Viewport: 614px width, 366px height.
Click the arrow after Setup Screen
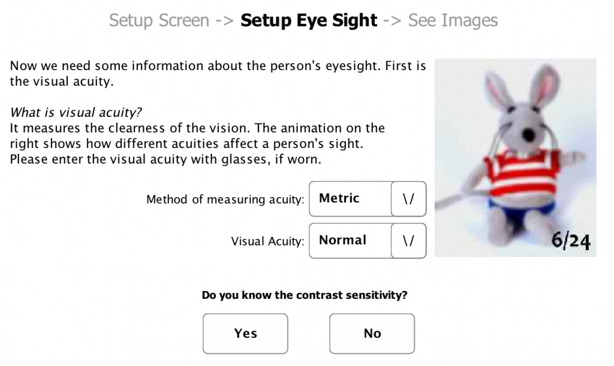coord(225,21)
